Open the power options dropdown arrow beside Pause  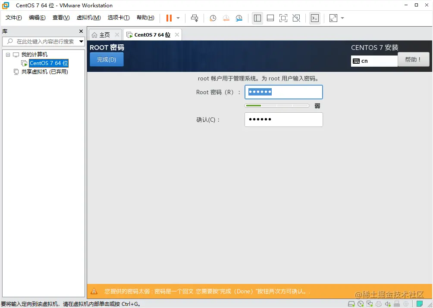178,18
